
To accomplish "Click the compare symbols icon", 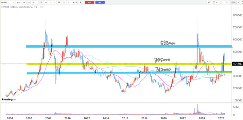I will point(64,3).
